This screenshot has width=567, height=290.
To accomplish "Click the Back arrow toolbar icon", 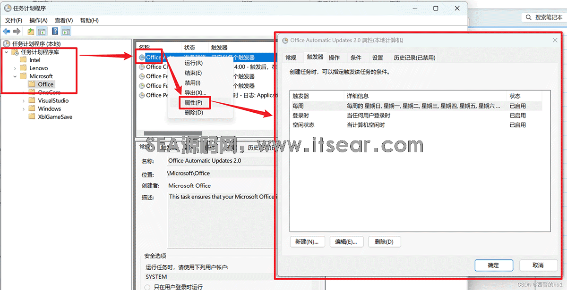I will click(7, 32).
